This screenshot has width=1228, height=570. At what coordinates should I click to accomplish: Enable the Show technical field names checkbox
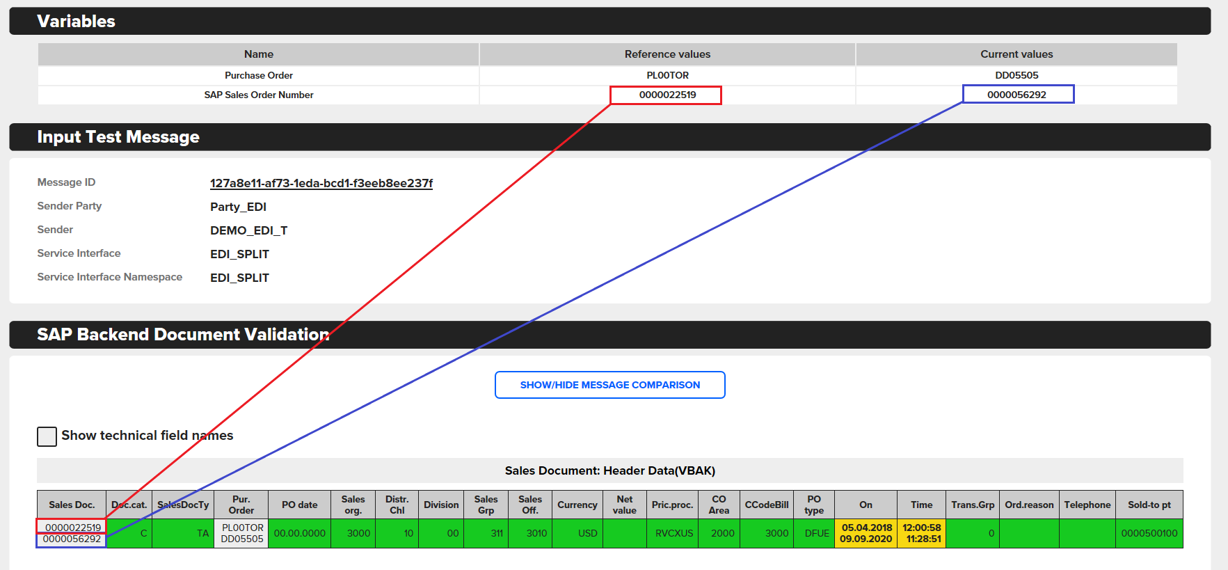tap(47, 436)
